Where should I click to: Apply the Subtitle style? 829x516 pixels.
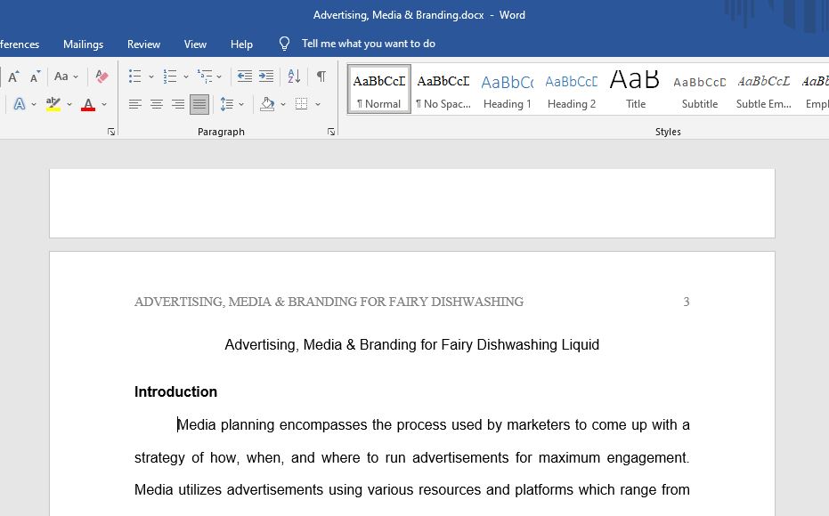tap(700, 89)
